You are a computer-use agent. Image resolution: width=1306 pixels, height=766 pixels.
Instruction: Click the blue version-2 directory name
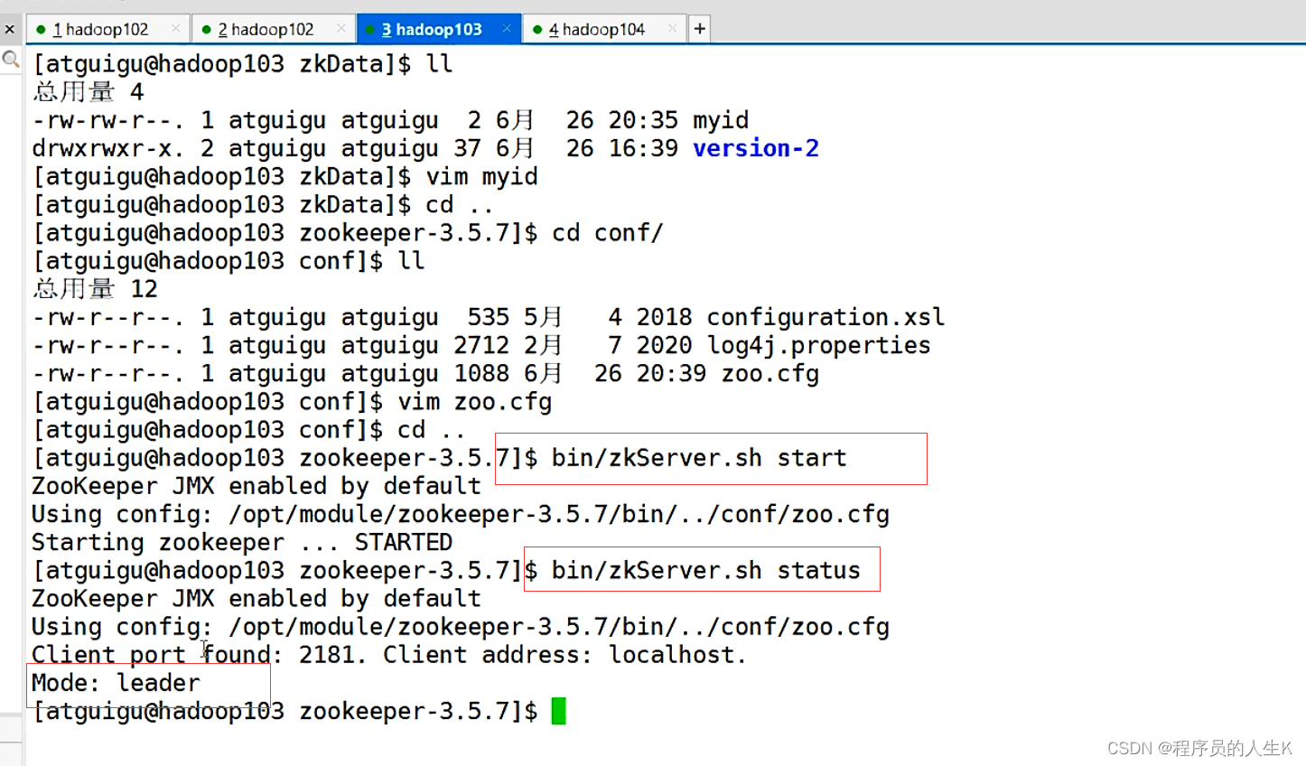[756, 148]
